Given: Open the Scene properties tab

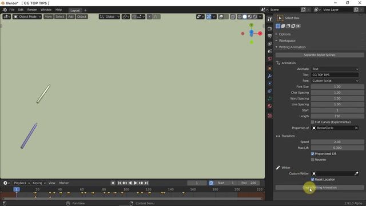Looking at the screenshot, I should coord(269,51).
